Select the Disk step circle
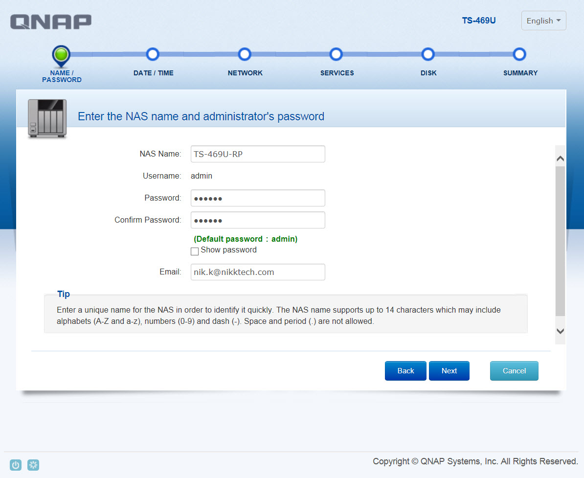The height and width of the screenshot is (478, 584). [x=428, y=54]
